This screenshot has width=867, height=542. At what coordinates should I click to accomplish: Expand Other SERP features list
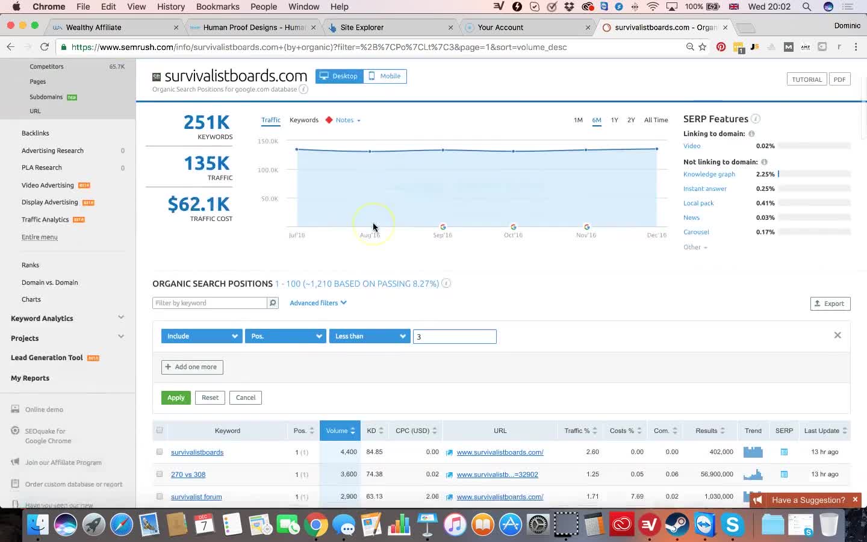point(695,247)
